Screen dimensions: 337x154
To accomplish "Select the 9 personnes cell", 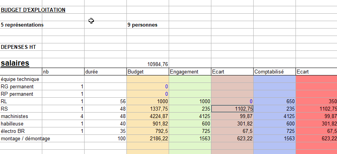I will [148, 25].
